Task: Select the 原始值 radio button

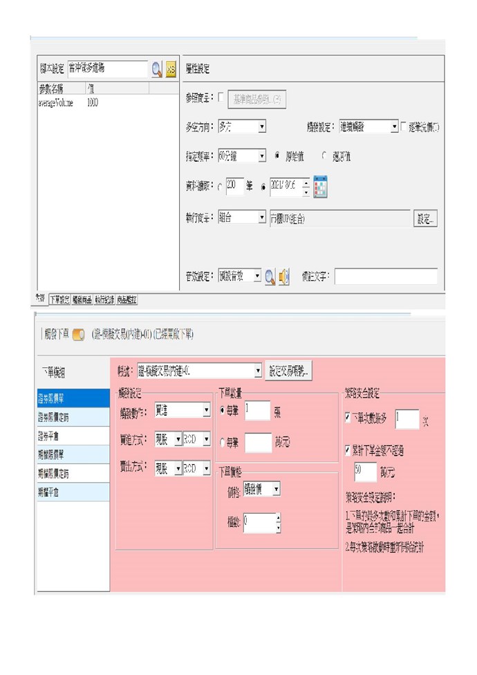Action: tap(277, 156)
